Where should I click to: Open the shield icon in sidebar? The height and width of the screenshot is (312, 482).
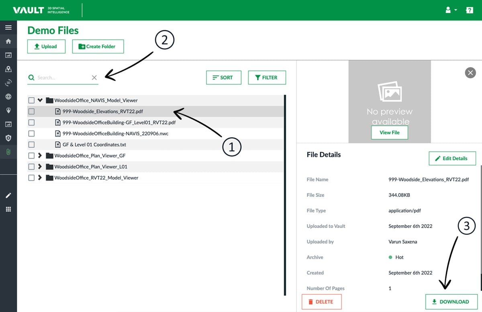[x=8, y=138]
